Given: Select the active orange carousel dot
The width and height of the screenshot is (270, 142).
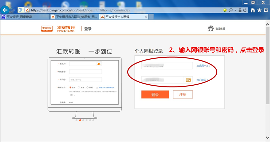Looking at the screenshot, I should click(x=80, y=120).
